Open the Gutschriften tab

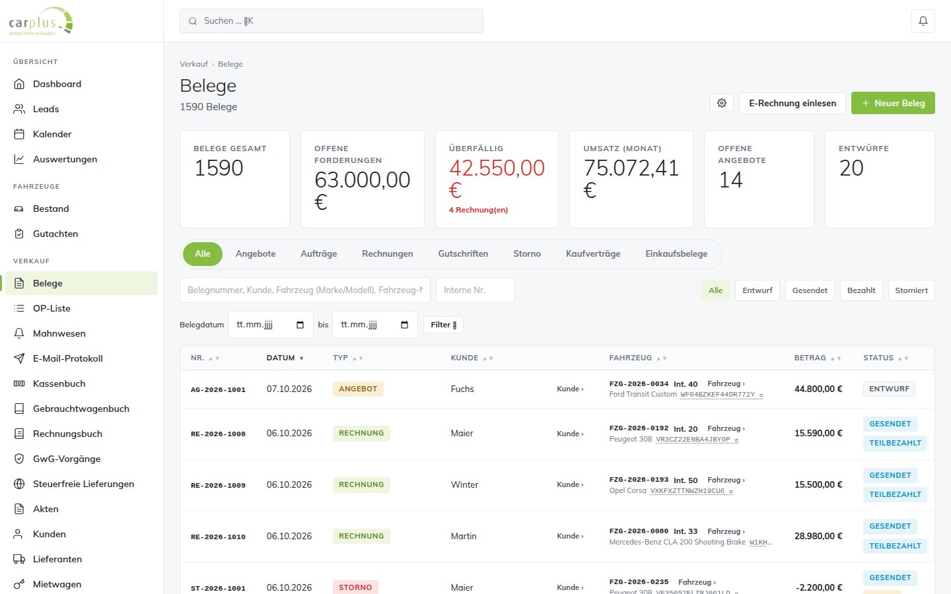tap(463, 253)
